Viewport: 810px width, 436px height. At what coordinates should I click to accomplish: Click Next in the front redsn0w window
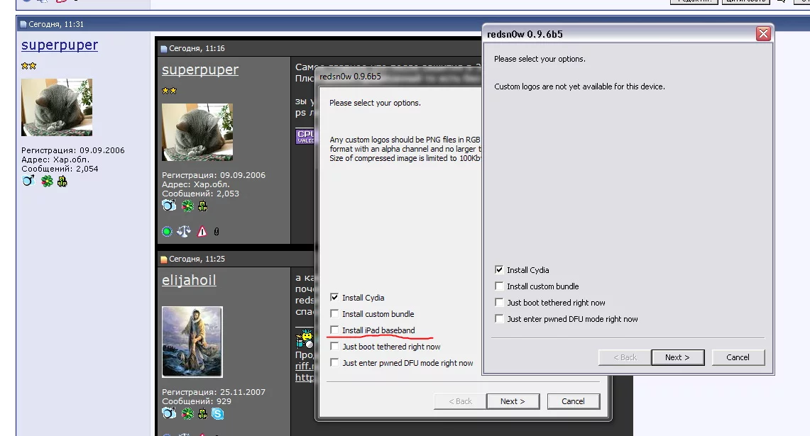click(x=678, y=357)
